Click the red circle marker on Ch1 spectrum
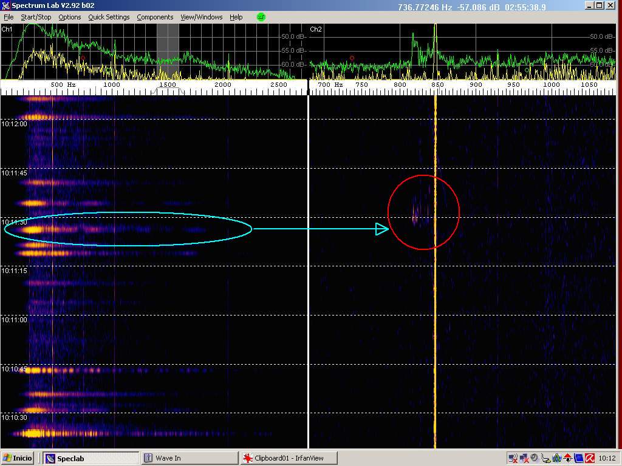The height and width of the screenshot is (466, 622). coord(83,58)
